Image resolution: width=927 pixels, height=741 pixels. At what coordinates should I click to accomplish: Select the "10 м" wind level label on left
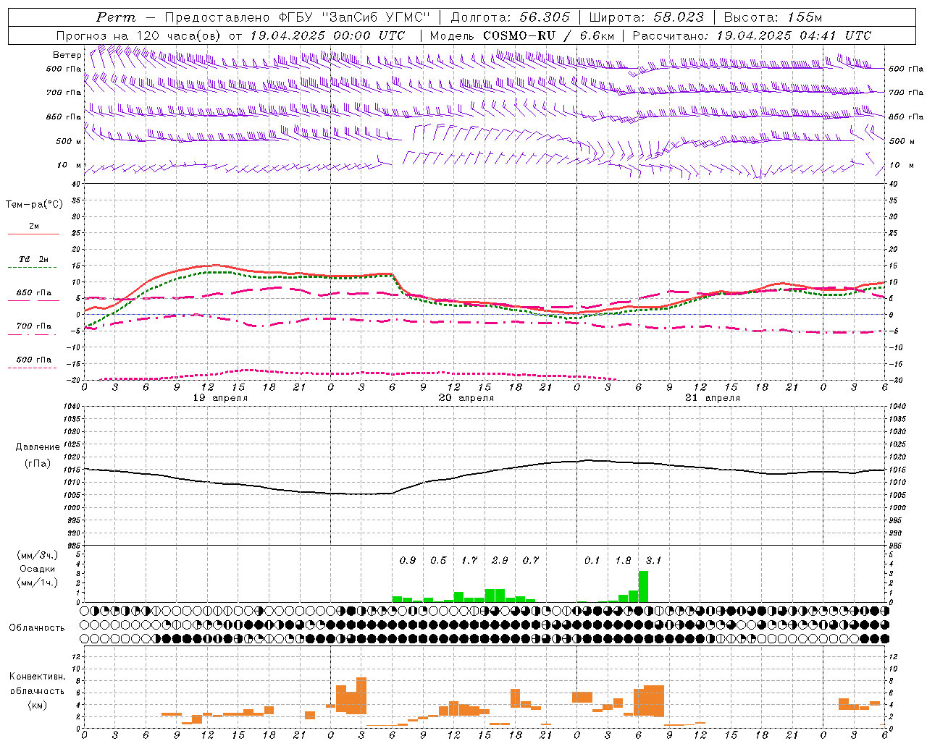click(x=69, y=165)
